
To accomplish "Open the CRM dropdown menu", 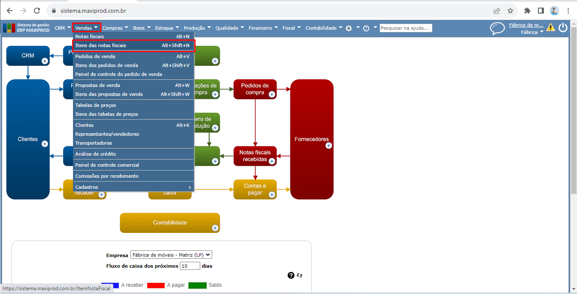I will tap(63, 28).
